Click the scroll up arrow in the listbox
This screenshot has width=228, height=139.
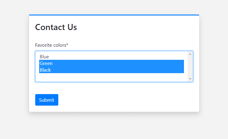click(190, 54)
